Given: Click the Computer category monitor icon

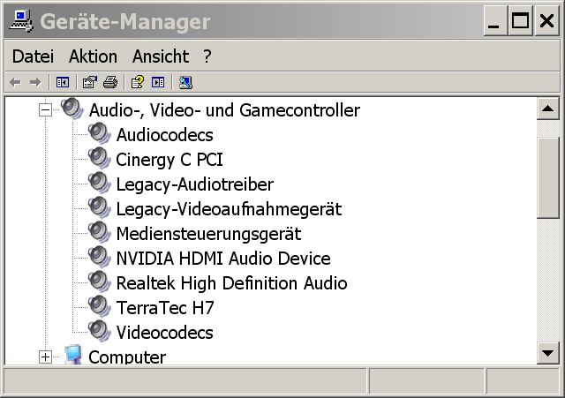Looking at the screenshot, I should click(x=72, y=357).
